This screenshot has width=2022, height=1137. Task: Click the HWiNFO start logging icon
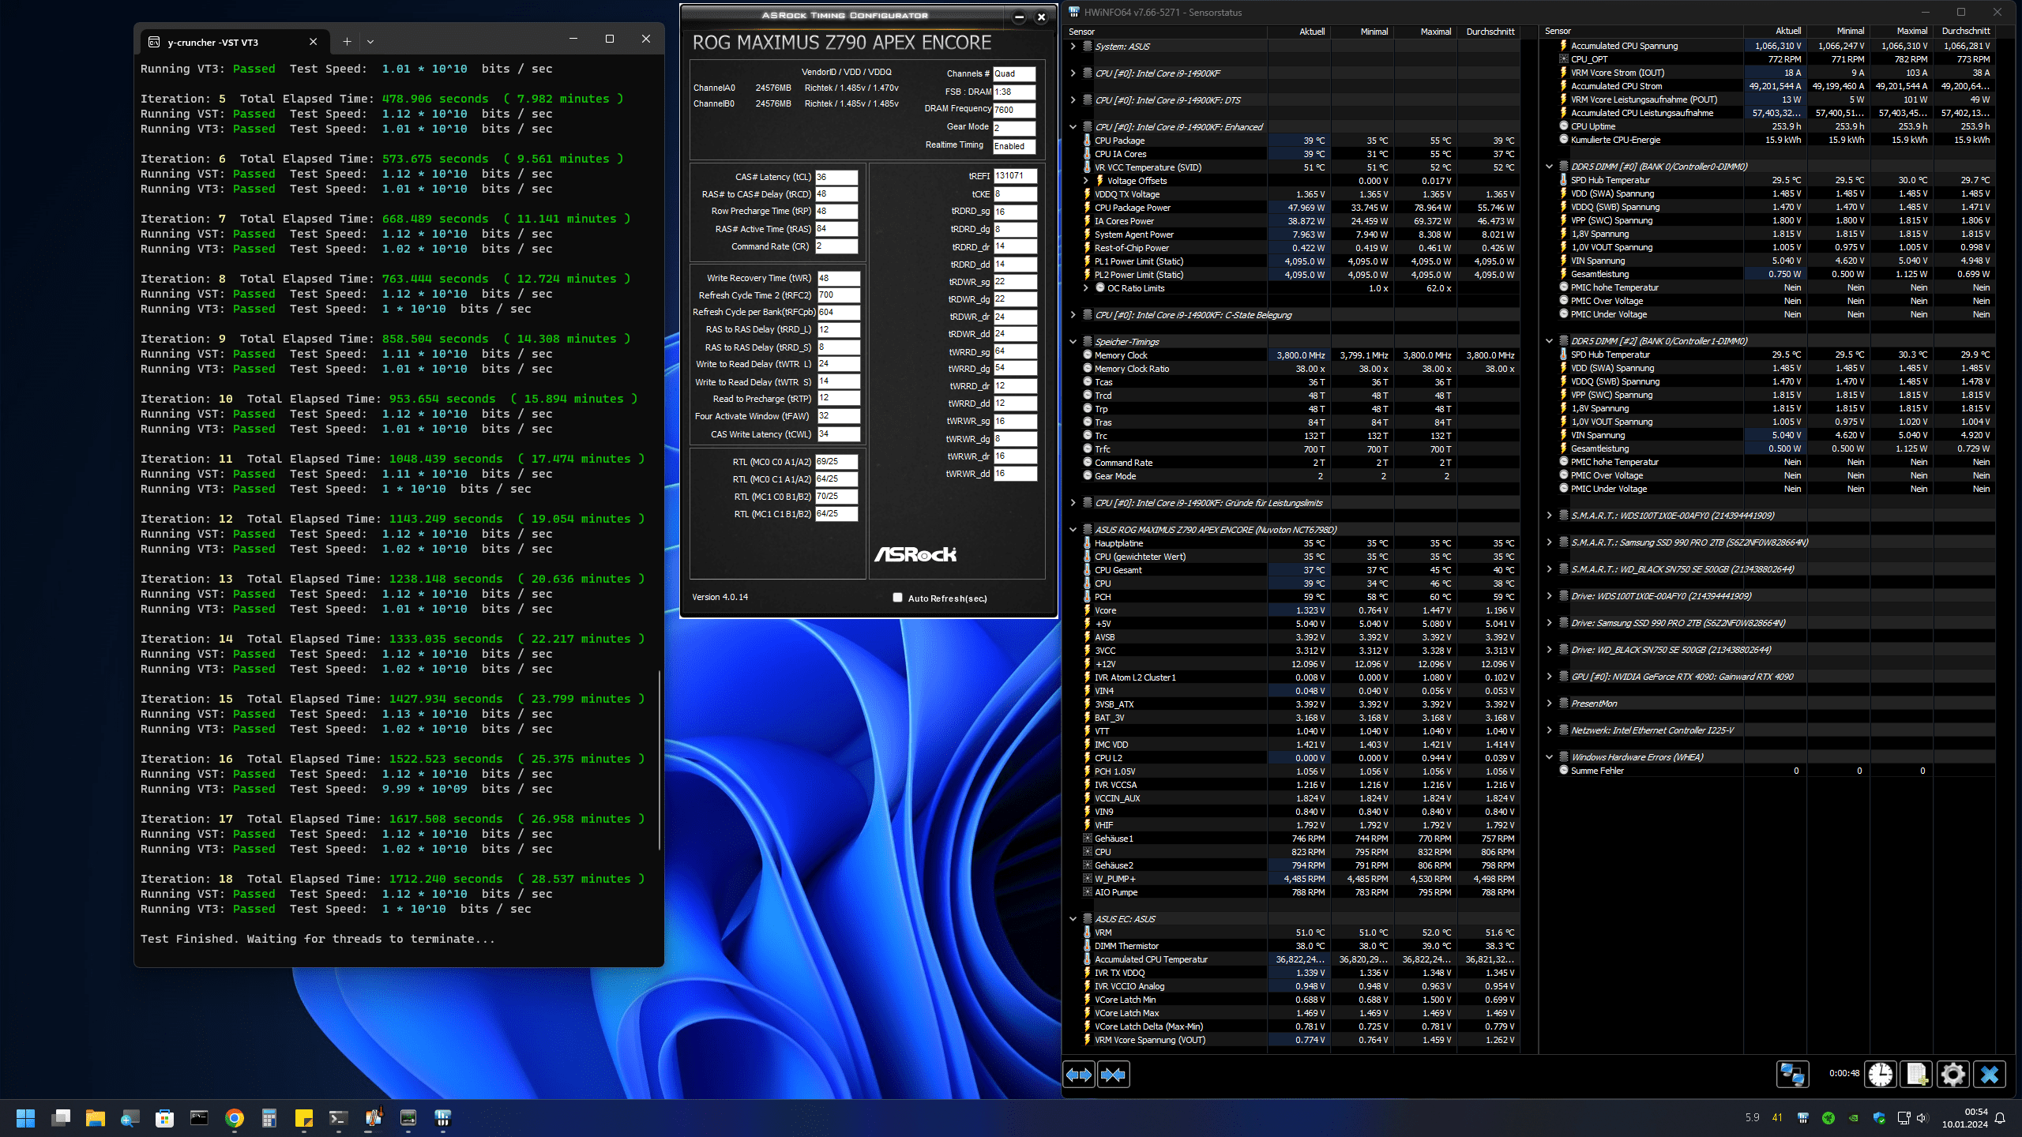(1916, 1075)
